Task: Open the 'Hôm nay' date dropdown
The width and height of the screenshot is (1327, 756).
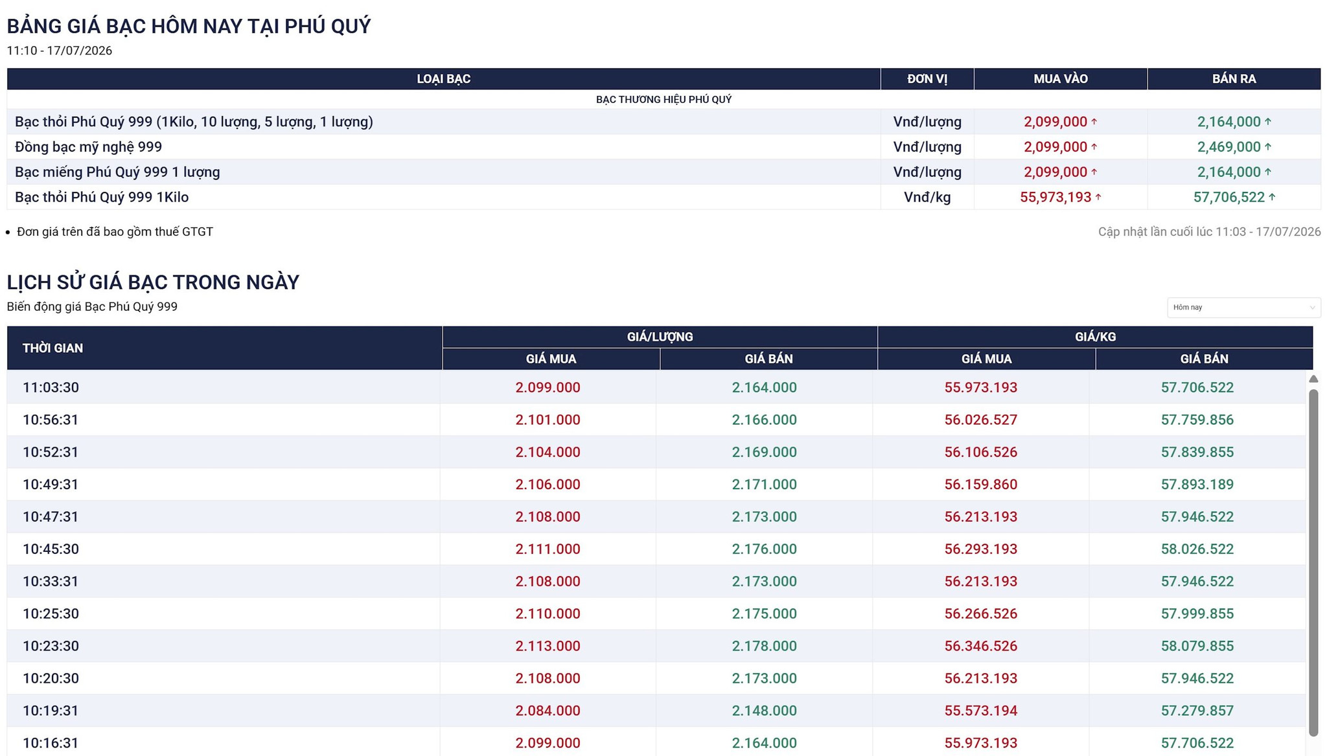Action: [x=1243, y=307]
